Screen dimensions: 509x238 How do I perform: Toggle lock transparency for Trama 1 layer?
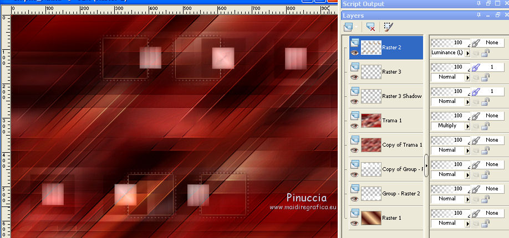(485, 126)
